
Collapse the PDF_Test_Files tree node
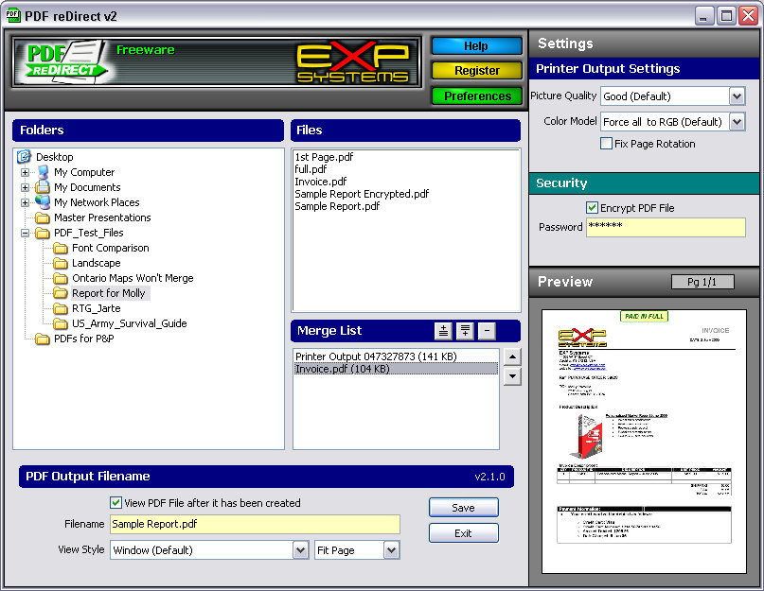click(x=25, y=234)
